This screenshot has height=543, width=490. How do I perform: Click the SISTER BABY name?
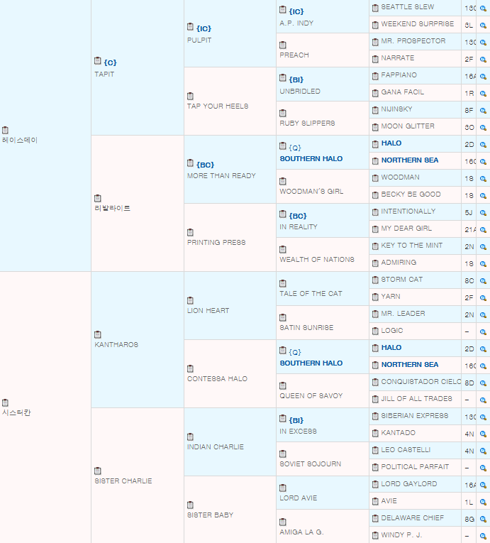pyautogui.click(x=211, y=515)
